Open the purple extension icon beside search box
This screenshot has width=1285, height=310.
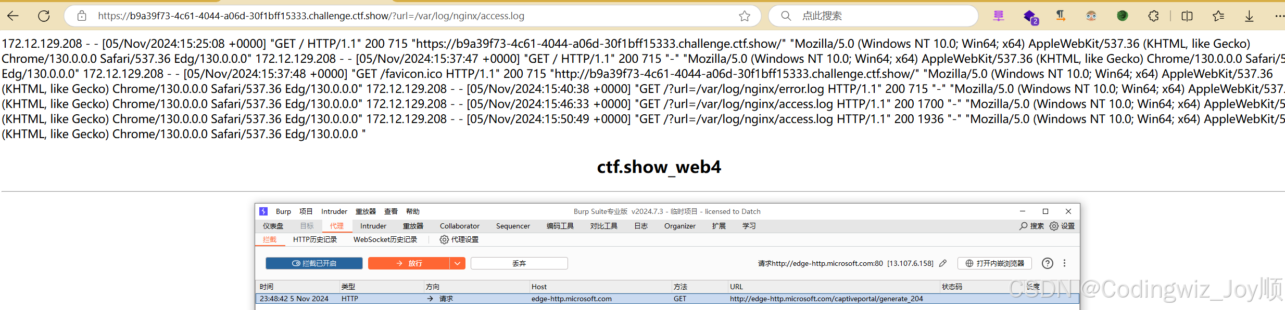point(999,16)
